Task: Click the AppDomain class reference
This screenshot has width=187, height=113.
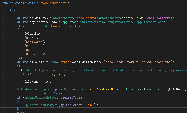Action: (x=69, y=22)
